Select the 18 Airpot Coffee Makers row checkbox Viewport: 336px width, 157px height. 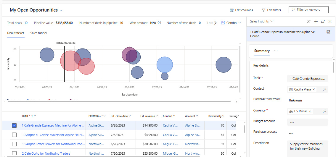point(14,144)
